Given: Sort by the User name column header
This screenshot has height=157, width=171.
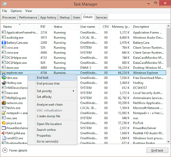Looking at the screenshot, I should coord(89,27).
